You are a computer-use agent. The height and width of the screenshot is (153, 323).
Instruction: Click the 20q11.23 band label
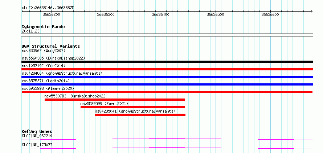[30, 31]
